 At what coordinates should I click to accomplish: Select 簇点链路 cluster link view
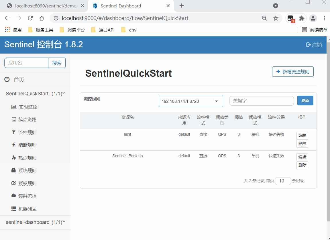click(27, 119)
